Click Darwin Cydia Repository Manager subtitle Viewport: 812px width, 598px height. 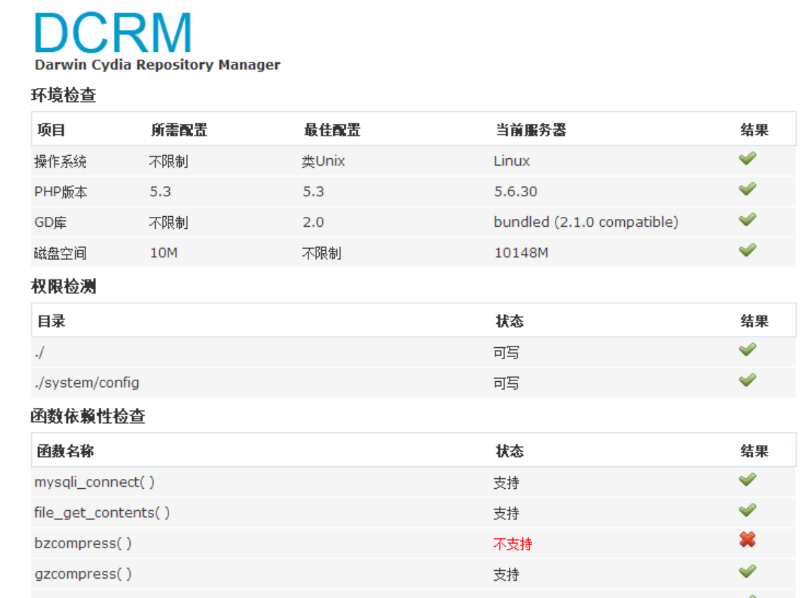pyautogui.click(x=157, y=65)
